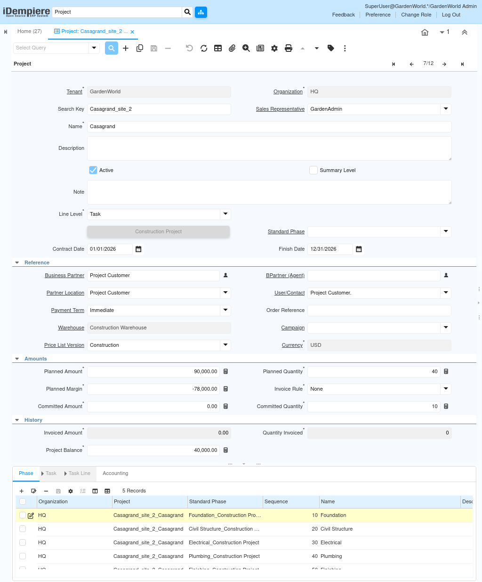Collapse the Amounts section
Image resolution: width=482 pixels, height=582 pixels.
pos(17,359)
